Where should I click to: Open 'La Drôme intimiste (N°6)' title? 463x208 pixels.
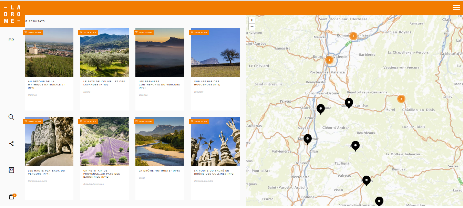point(160,171)
